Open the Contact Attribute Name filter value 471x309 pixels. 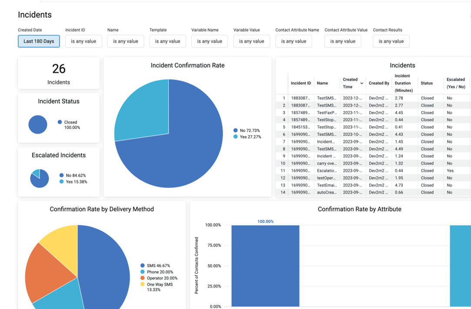pos(294,41)
